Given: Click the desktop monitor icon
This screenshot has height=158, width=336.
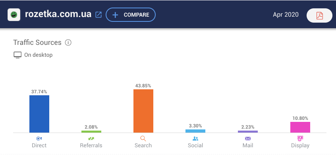Looking at the screenshot, I should [x=17, y=55].
